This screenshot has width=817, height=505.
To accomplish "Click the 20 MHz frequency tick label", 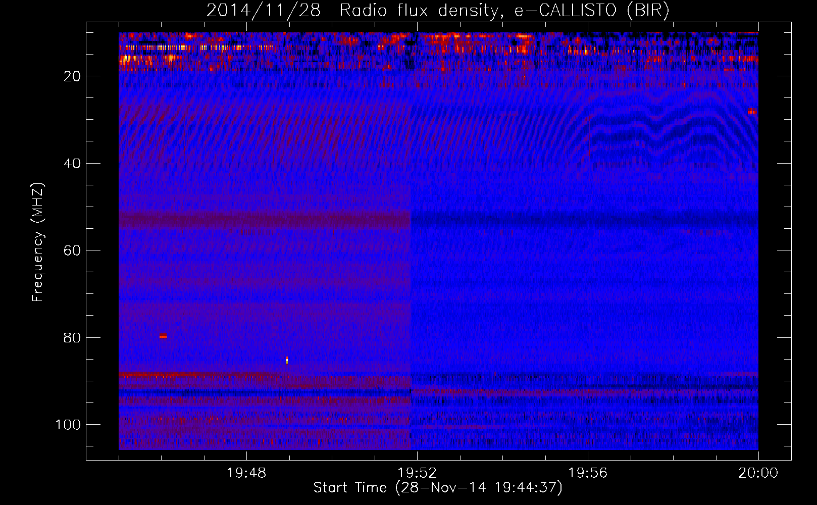I will point(72,76).
